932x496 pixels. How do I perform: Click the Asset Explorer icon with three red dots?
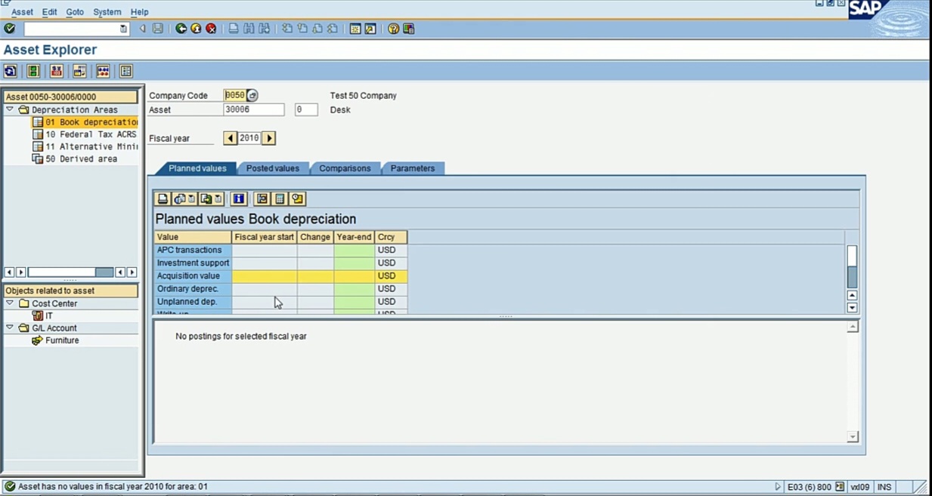coord(103,72)
